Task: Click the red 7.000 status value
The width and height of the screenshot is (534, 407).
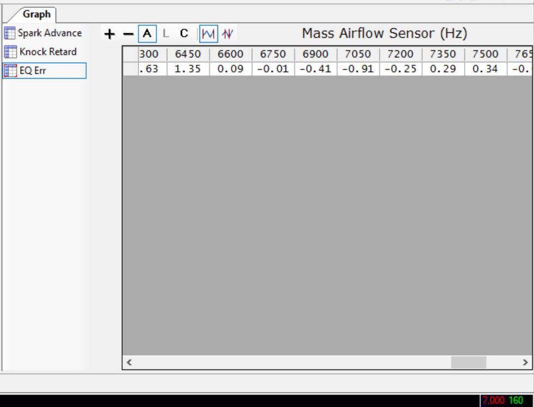Action: click(493, 400)
